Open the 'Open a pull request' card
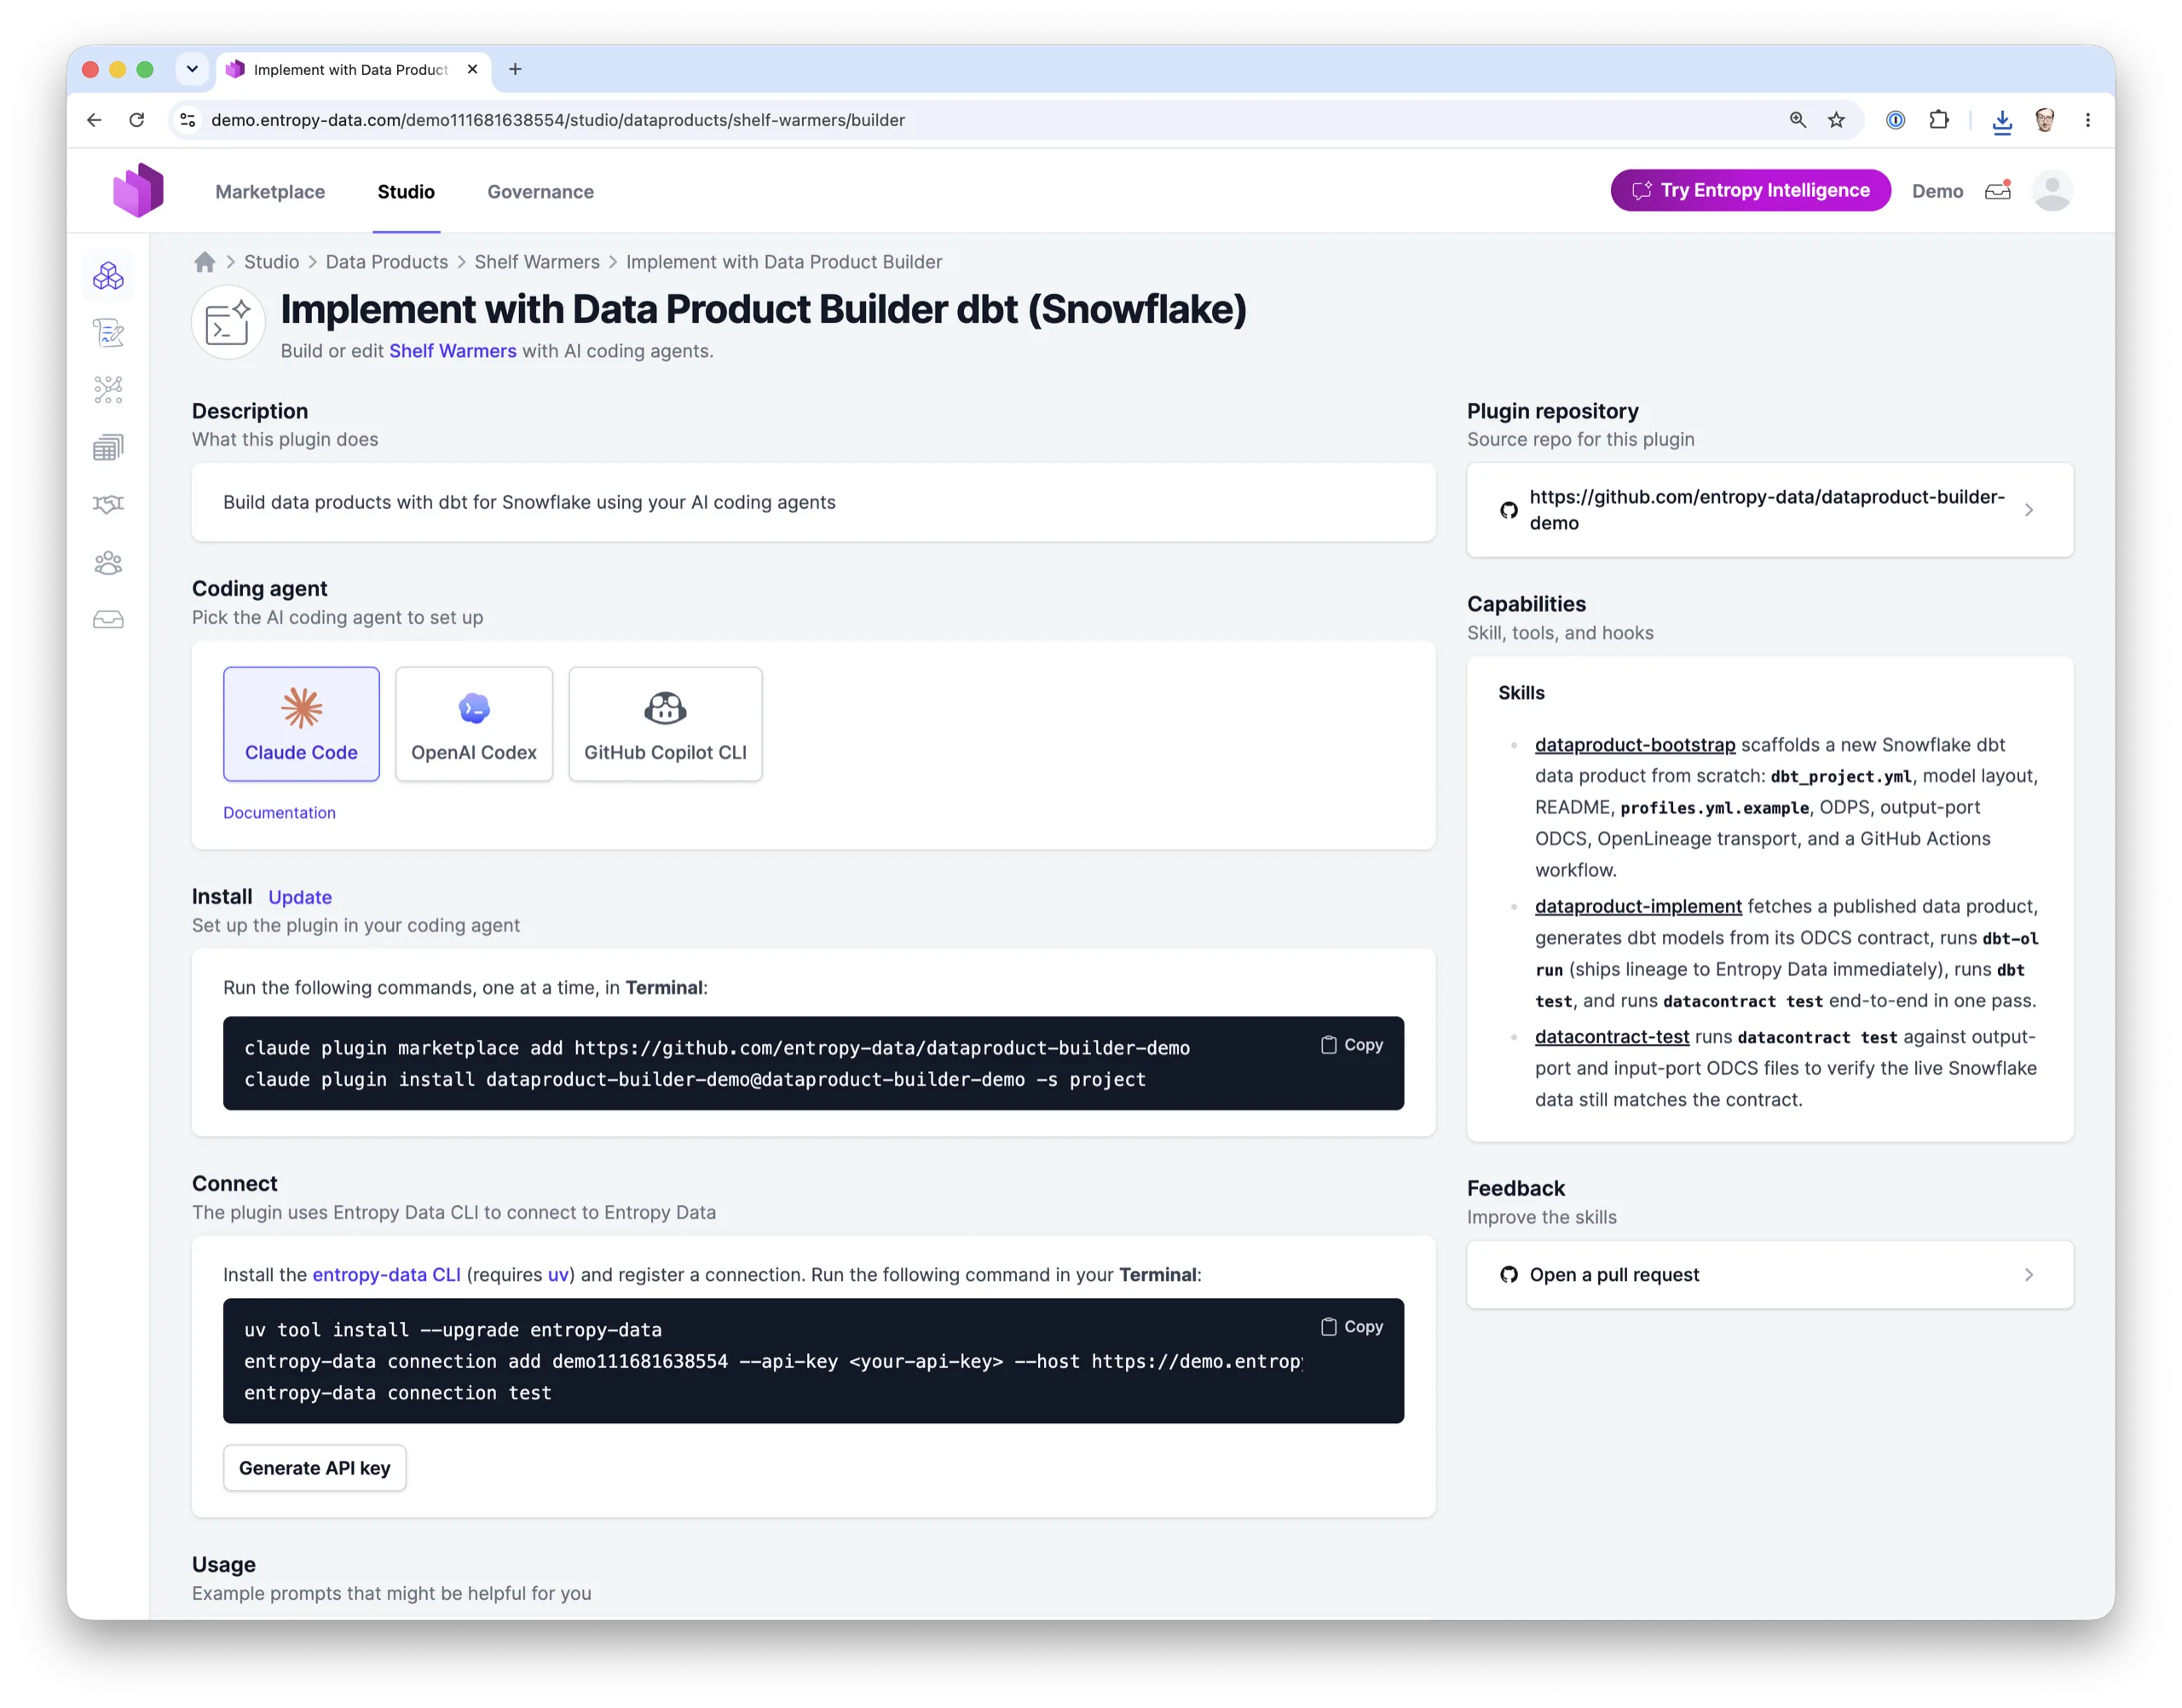The width and height of the screenshot is (2182, 1708). coord(1770,1275)
